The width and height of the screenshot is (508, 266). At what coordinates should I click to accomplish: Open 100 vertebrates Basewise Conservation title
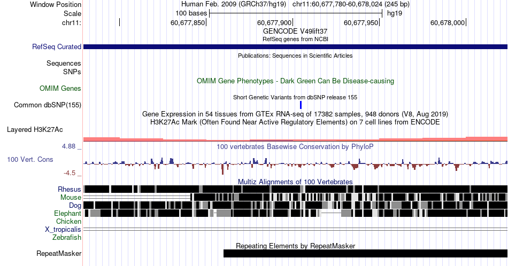coord(295,146)
